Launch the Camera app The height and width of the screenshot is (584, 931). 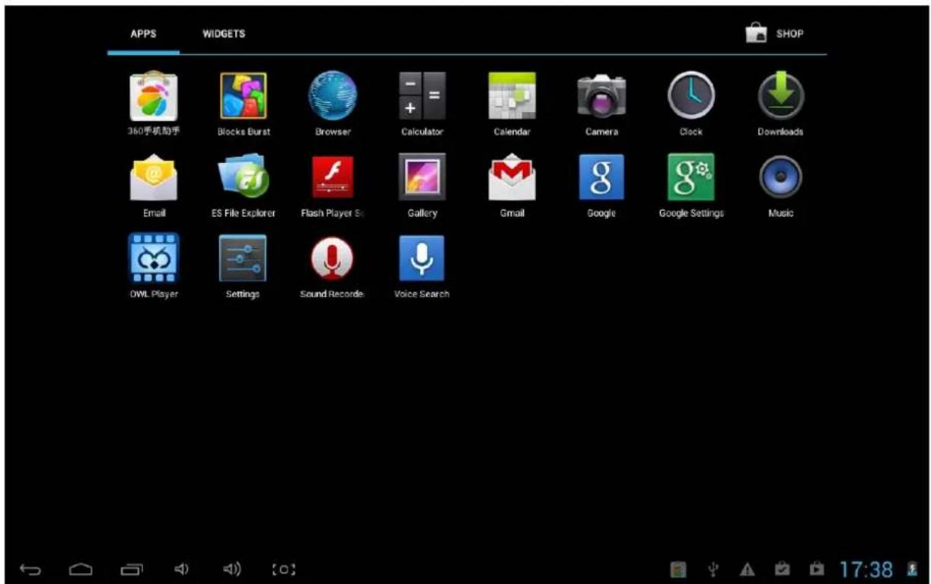[x=601, y=104]
